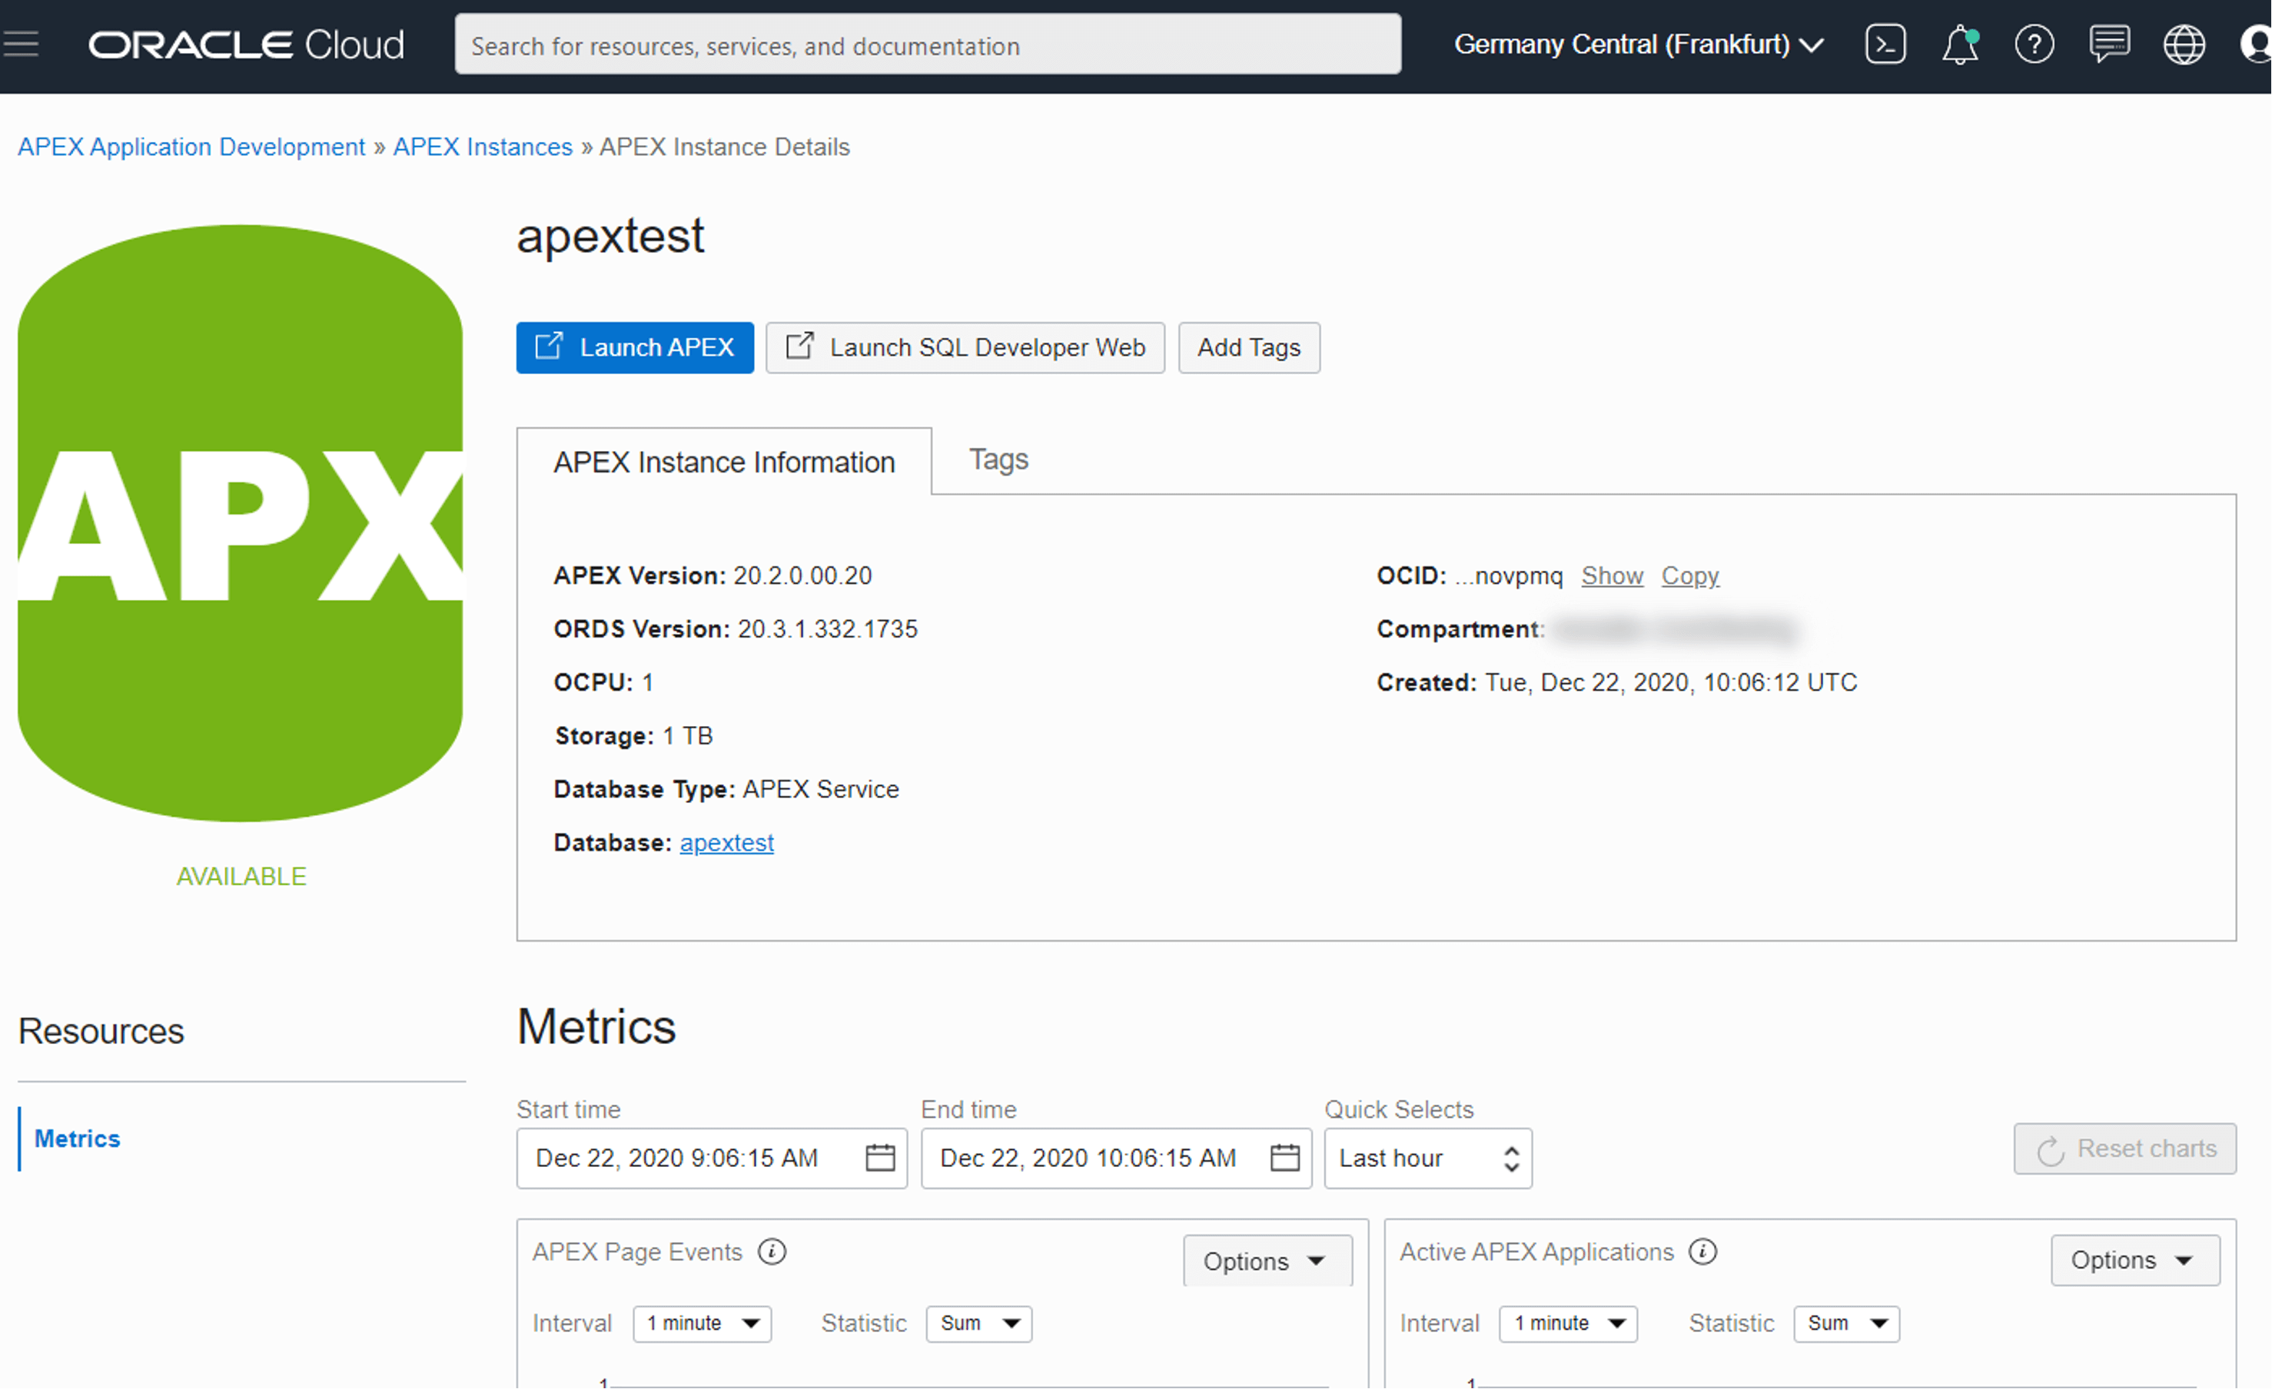Screen dimensions: 2272x1389
Task: Change Statistic for APEX Page Events chart
Action: click(979, 1324)
